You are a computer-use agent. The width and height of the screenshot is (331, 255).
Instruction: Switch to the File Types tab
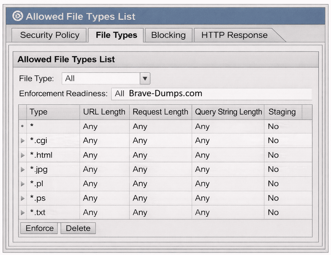click(x=116, y=35)
